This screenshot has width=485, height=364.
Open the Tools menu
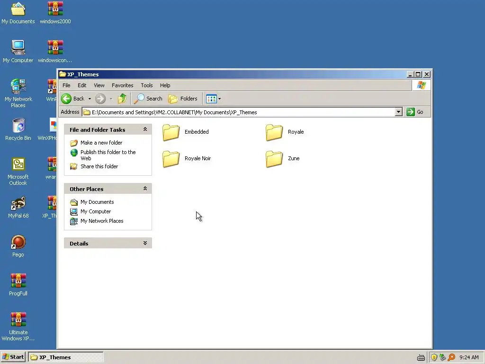point(147,85)
